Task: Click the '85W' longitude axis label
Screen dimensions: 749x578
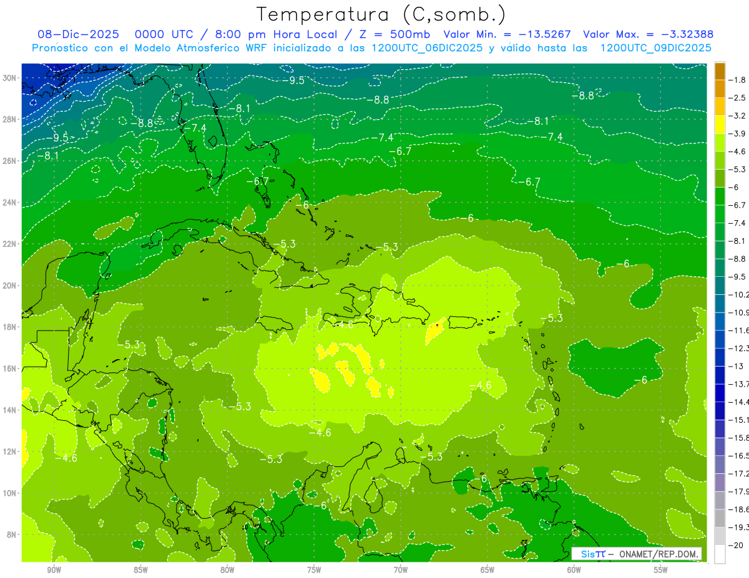Action: coord(140,570)
